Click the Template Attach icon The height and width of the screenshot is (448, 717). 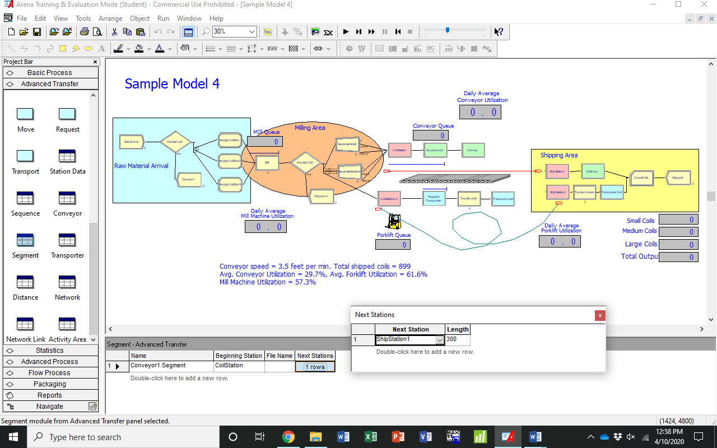(54, 32)
